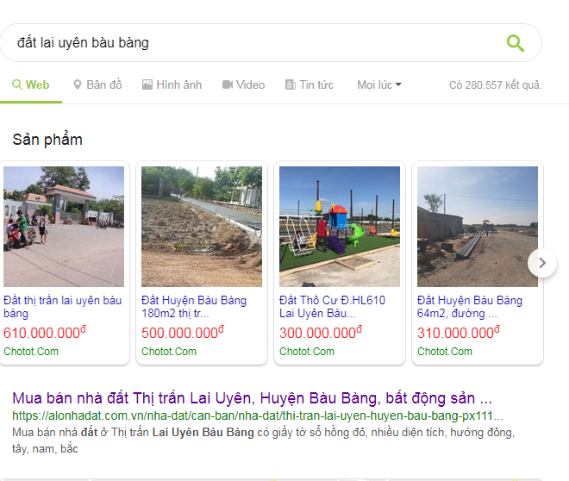Go to the Tin tức tab

coord(310,84)
